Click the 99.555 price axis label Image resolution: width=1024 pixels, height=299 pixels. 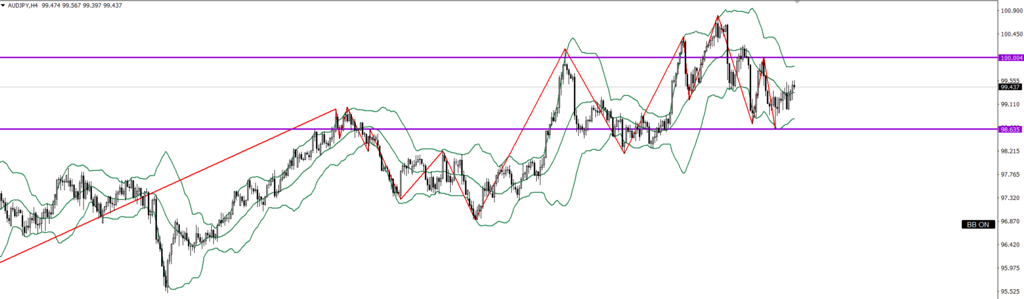[1010, 81]
